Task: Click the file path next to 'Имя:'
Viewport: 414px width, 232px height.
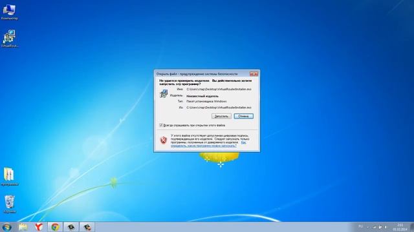Action: point(219,89)
